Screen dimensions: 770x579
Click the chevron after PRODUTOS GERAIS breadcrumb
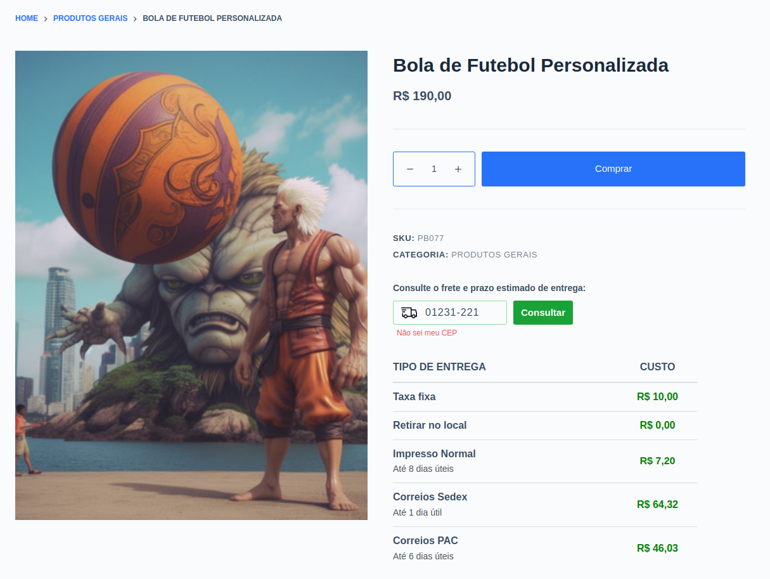(x=135, y=19)
